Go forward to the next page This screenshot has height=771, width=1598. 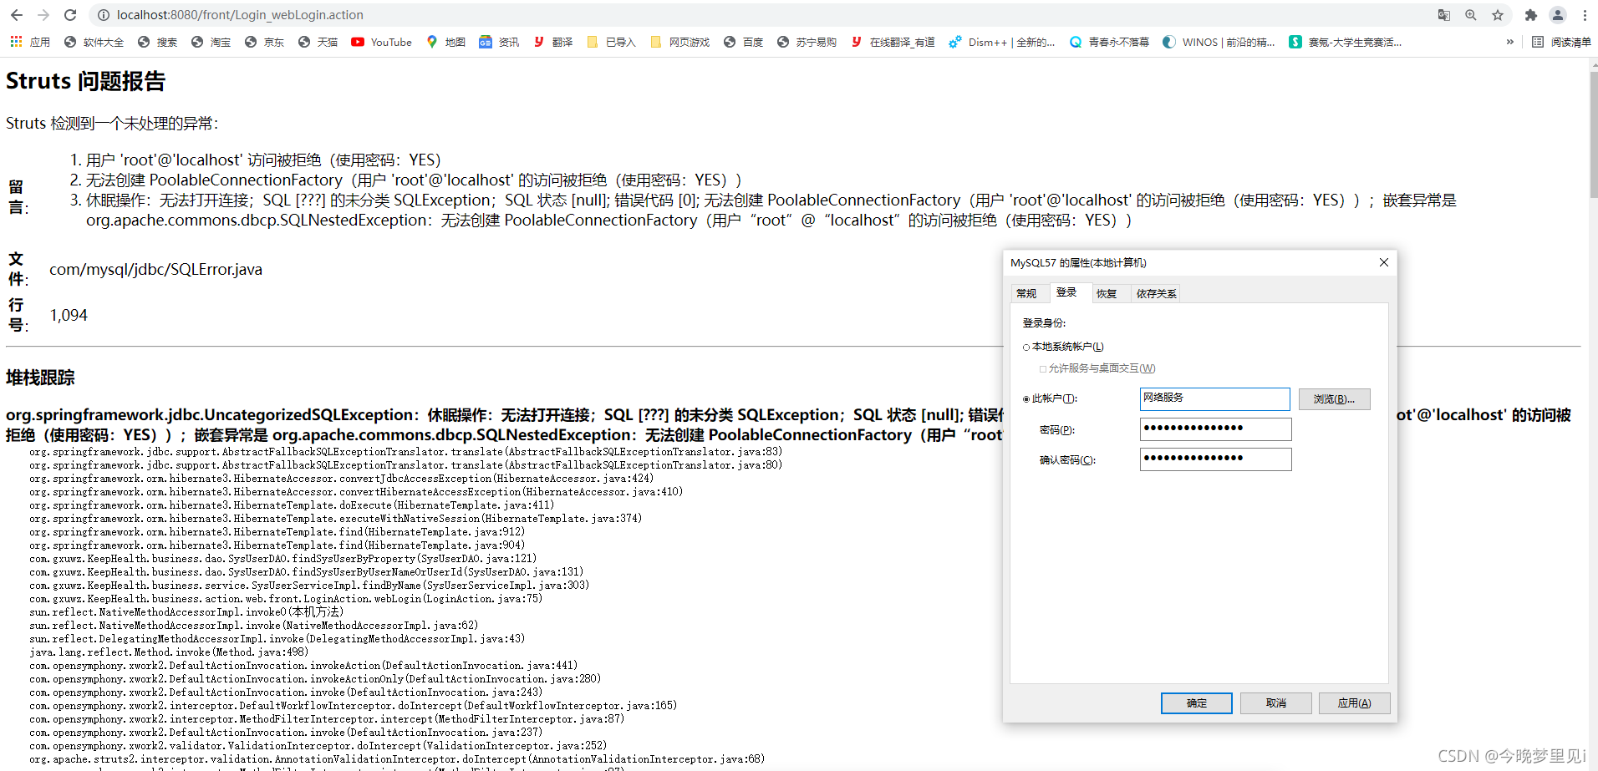43,15
